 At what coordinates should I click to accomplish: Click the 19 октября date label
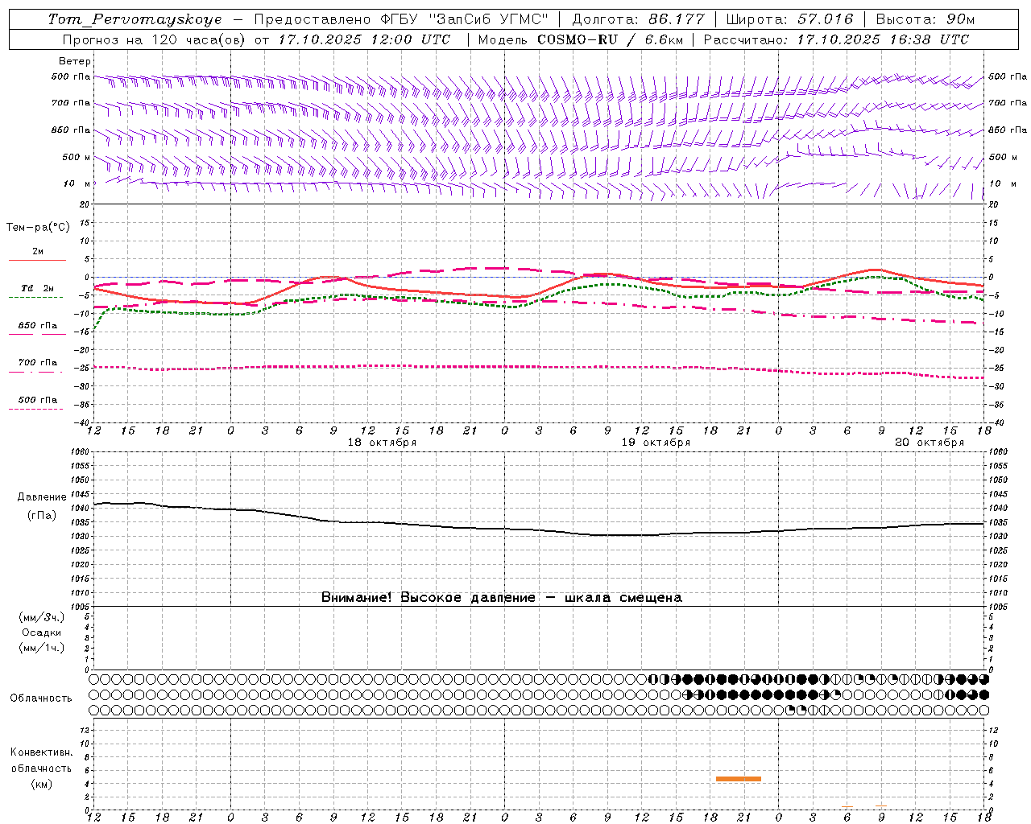coord(656,443)
